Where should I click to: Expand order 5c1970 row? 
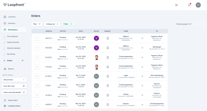coord(37,76)
